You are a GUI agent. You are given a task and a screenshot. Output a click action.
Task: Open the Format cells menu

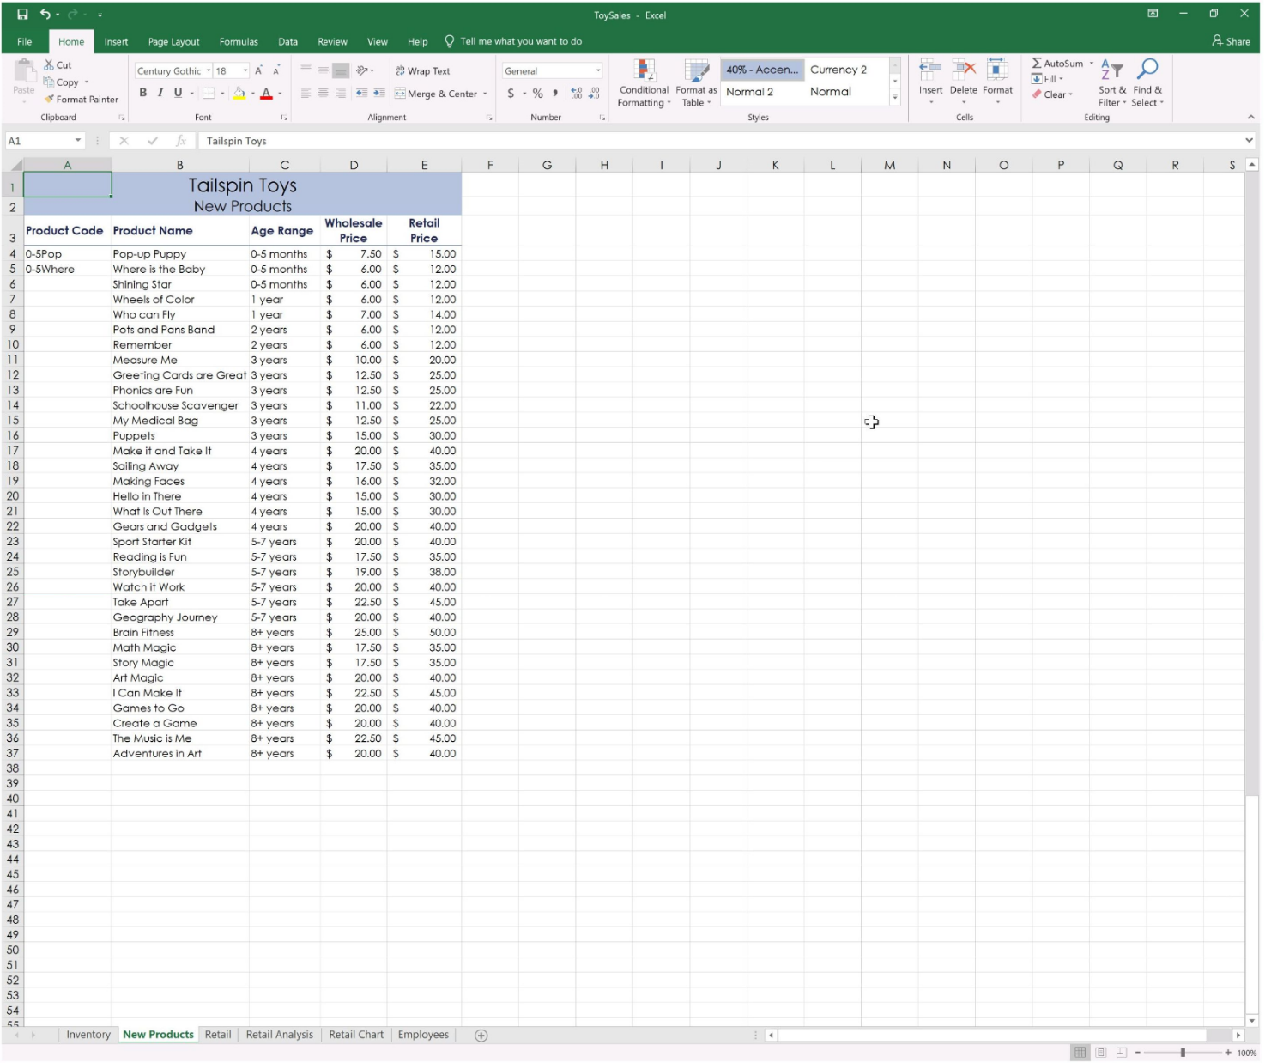pyautogui.click(x=997, y=82)
